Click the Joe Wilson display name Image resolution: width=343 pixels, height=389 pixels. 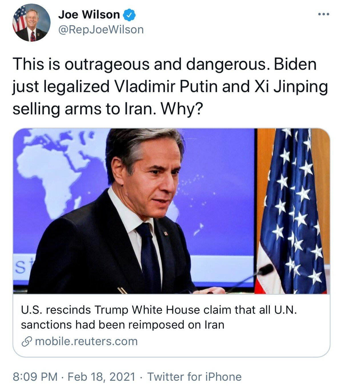(x=89, y=15)
